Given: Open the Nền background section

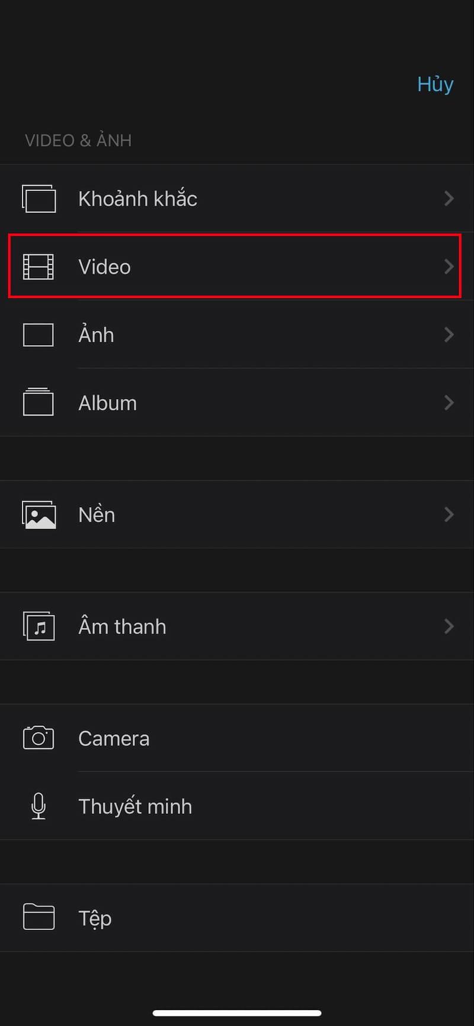Looking at the screenshot, I should click(x=237, y=514).
